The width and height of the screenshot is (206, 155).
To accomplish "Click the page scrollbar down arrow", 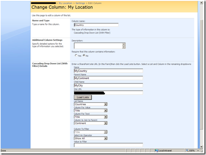I will (x=201, y=147).
